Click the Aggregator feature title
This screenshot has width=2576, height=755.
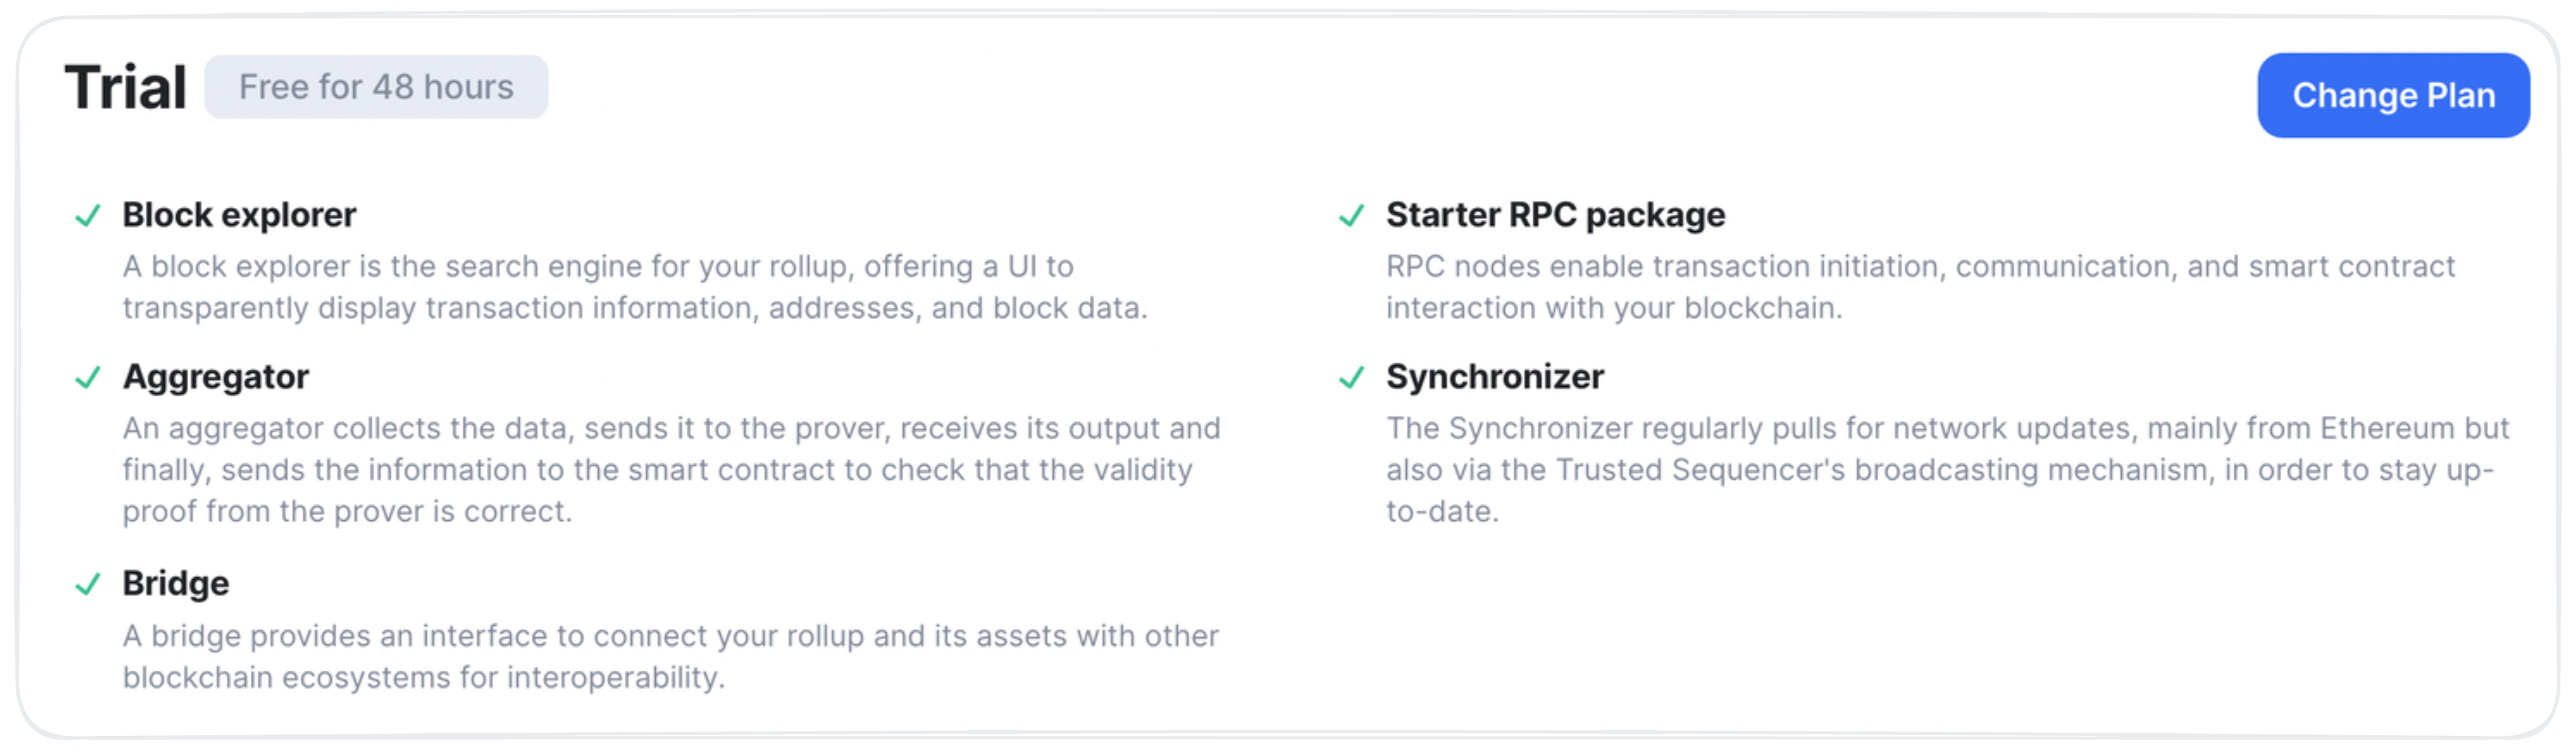(216, 376)
